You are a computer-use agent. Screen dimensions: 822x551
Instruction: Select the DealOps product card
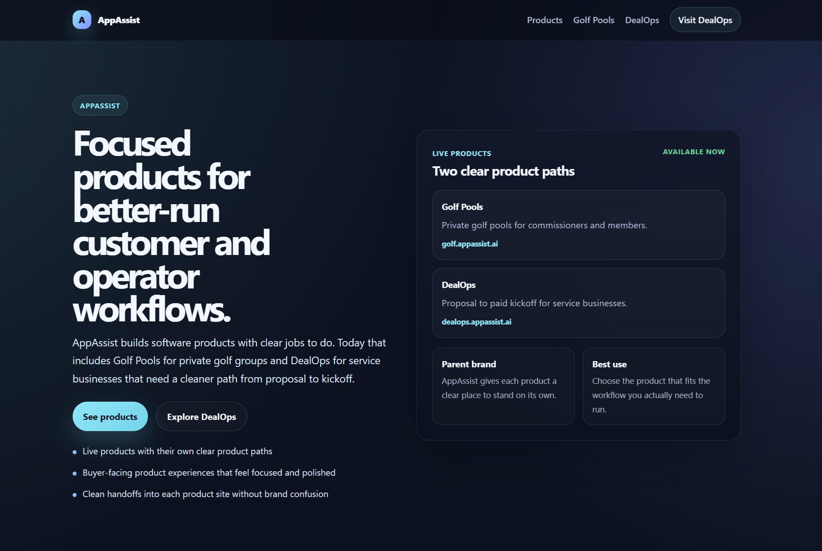click(x=578, y=303)
